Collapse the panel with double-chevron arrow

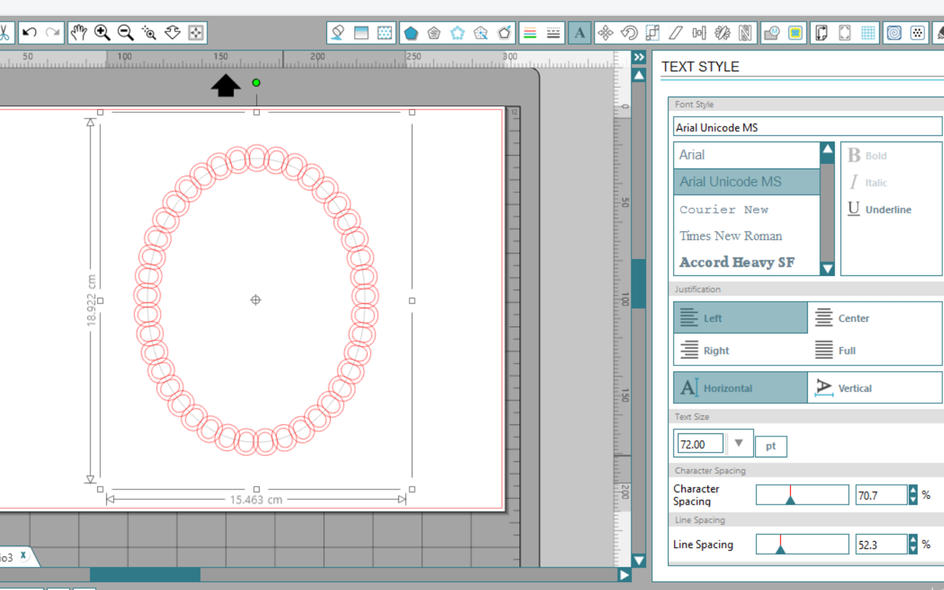640,57
